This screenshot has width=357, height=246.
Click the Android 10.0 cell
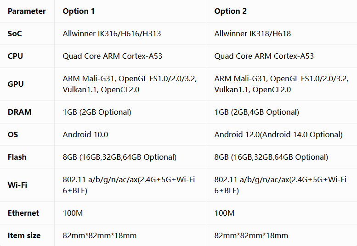85,134
